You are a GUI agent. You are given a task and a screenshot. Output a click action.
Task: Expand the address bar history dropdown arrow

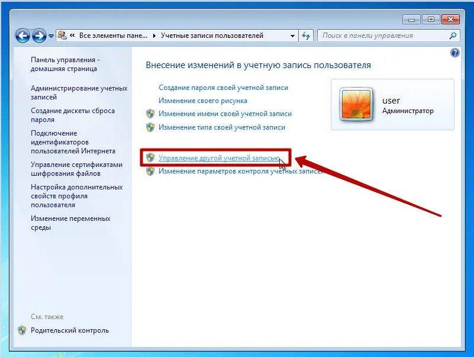pyautogui.click(x=292, y=36)
